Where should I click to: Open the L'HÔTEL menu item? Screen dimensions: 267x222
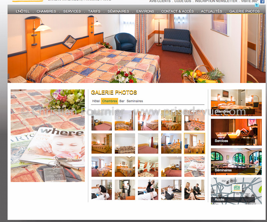[22, 11]
